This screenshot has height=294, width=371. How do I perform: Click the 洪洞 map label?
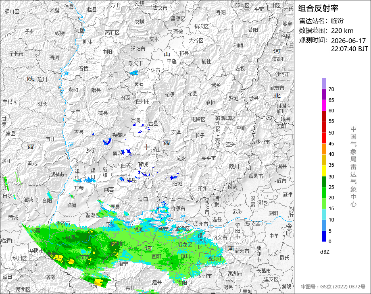[x=135, y=120]
